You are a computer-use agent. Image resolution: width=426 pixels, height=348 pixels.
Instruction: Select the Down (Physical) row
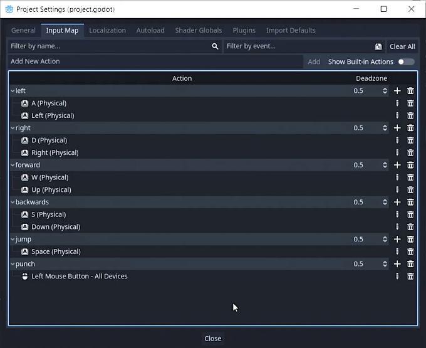[x=199, y=227]
